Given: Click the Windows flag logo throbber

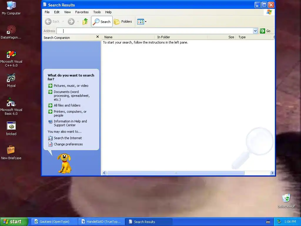Looking at the screenshot, I should (269, 12).
